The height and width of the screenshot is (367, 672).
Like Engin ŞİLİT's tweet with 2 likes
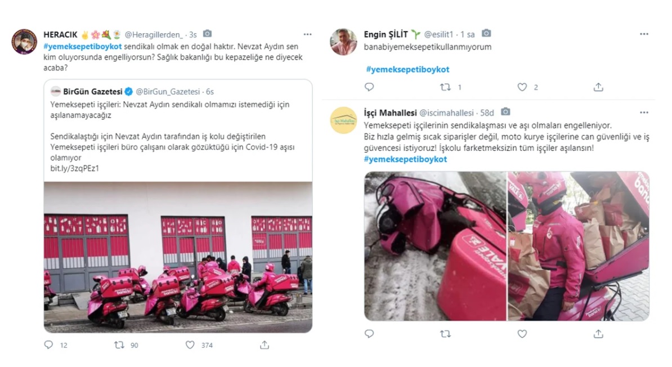click(522, 87)
